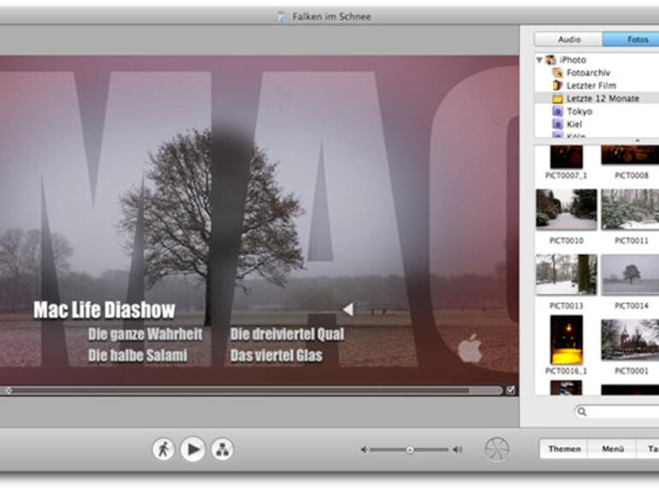Click the Menü button
659x494 pixels.
click(x=612, y=449)
